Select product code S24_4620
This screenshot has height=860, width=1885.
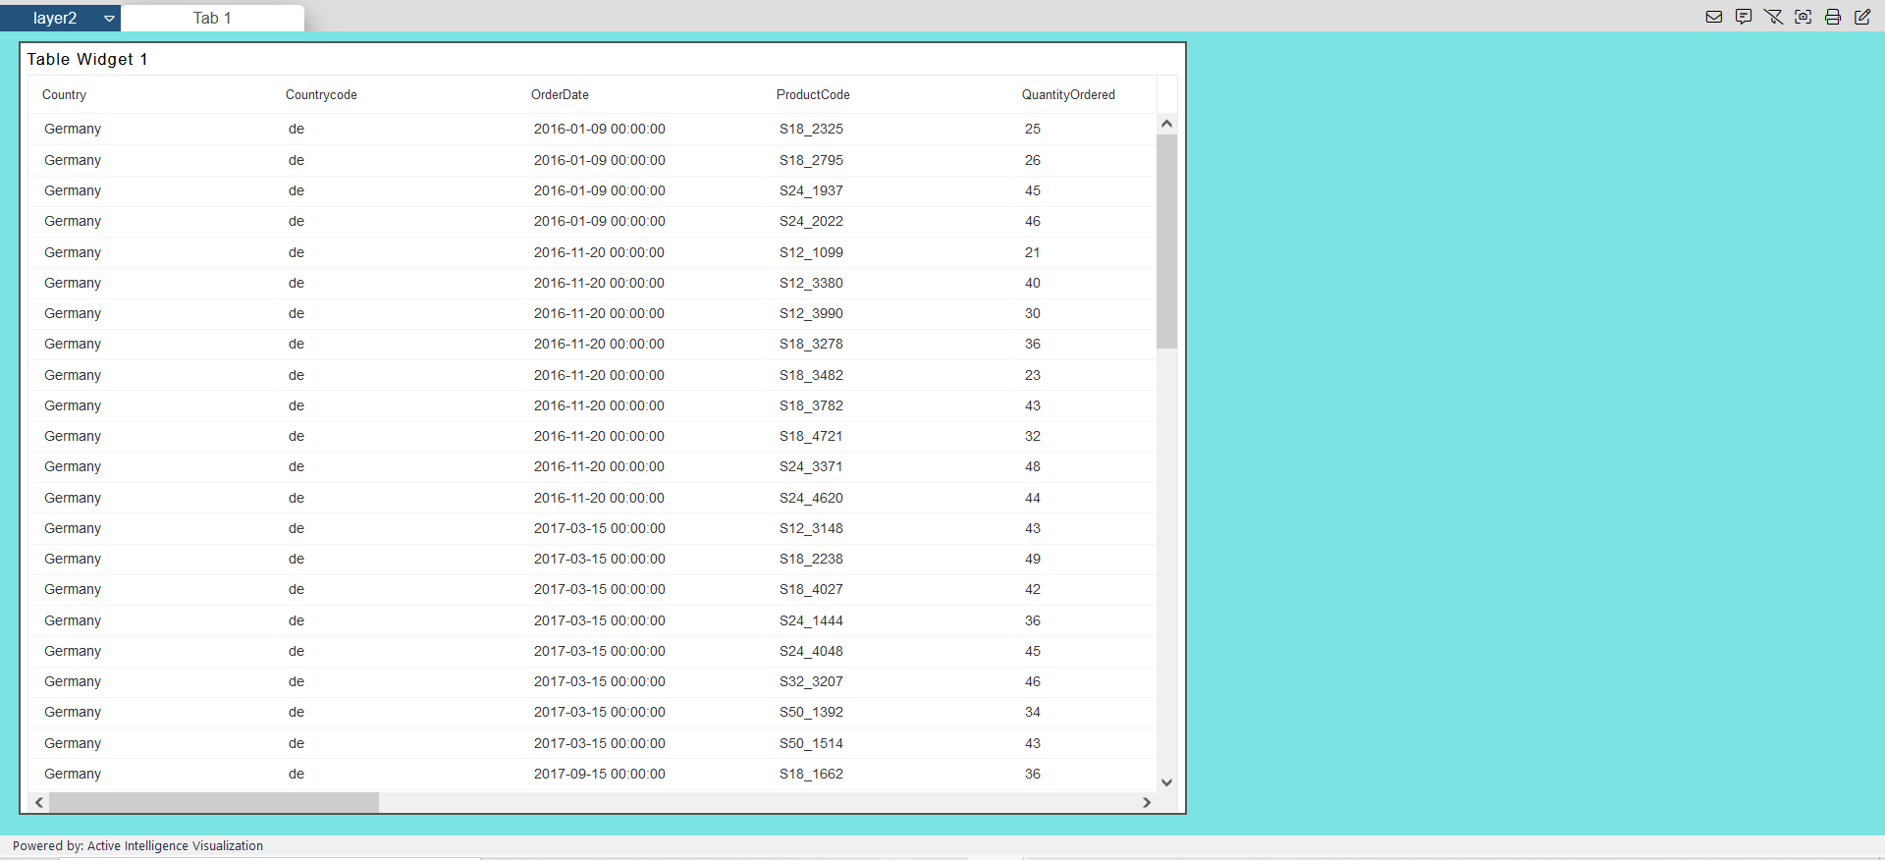coord(811,498)
